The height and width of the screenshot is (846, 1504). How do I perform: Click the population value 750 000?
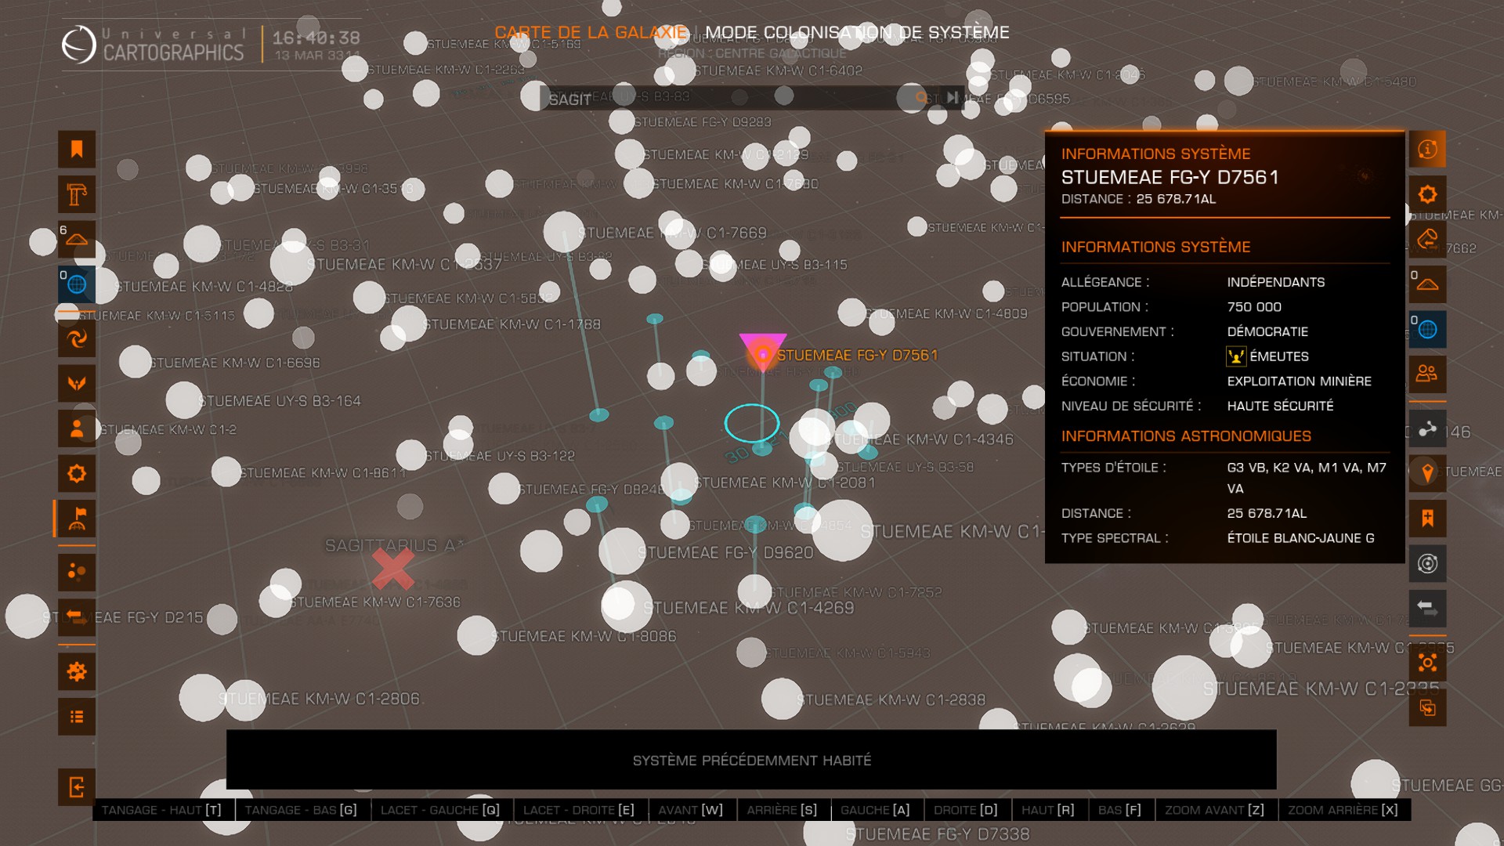[x=1254, y=307]
